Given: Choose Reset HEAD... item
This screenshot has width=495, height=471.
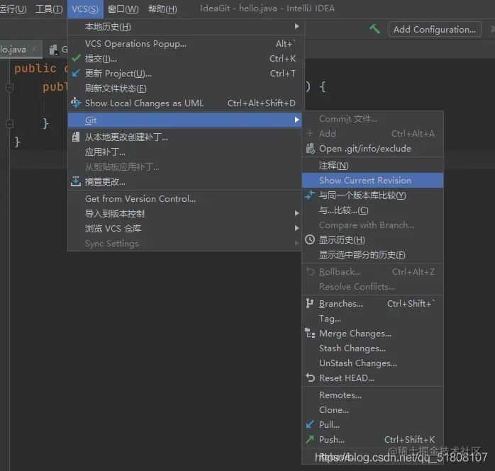Looking at the screenshot, I should pos(372,378).
